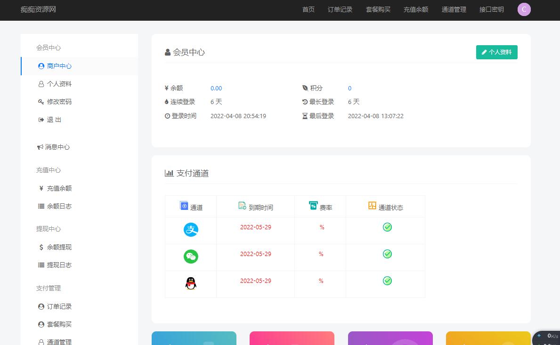The height and width of the screenshot is (345, 560).
Task: Toggle the Alipay channel status checkmark
Action: pos(387,227)
